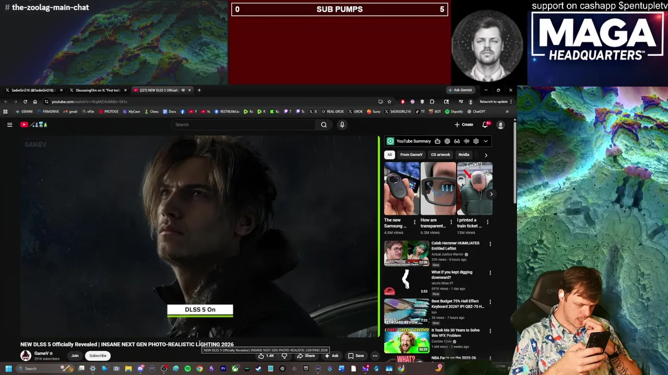Open the YouTube notifications bell
The image size is (668, 375).
click(485, 124)
